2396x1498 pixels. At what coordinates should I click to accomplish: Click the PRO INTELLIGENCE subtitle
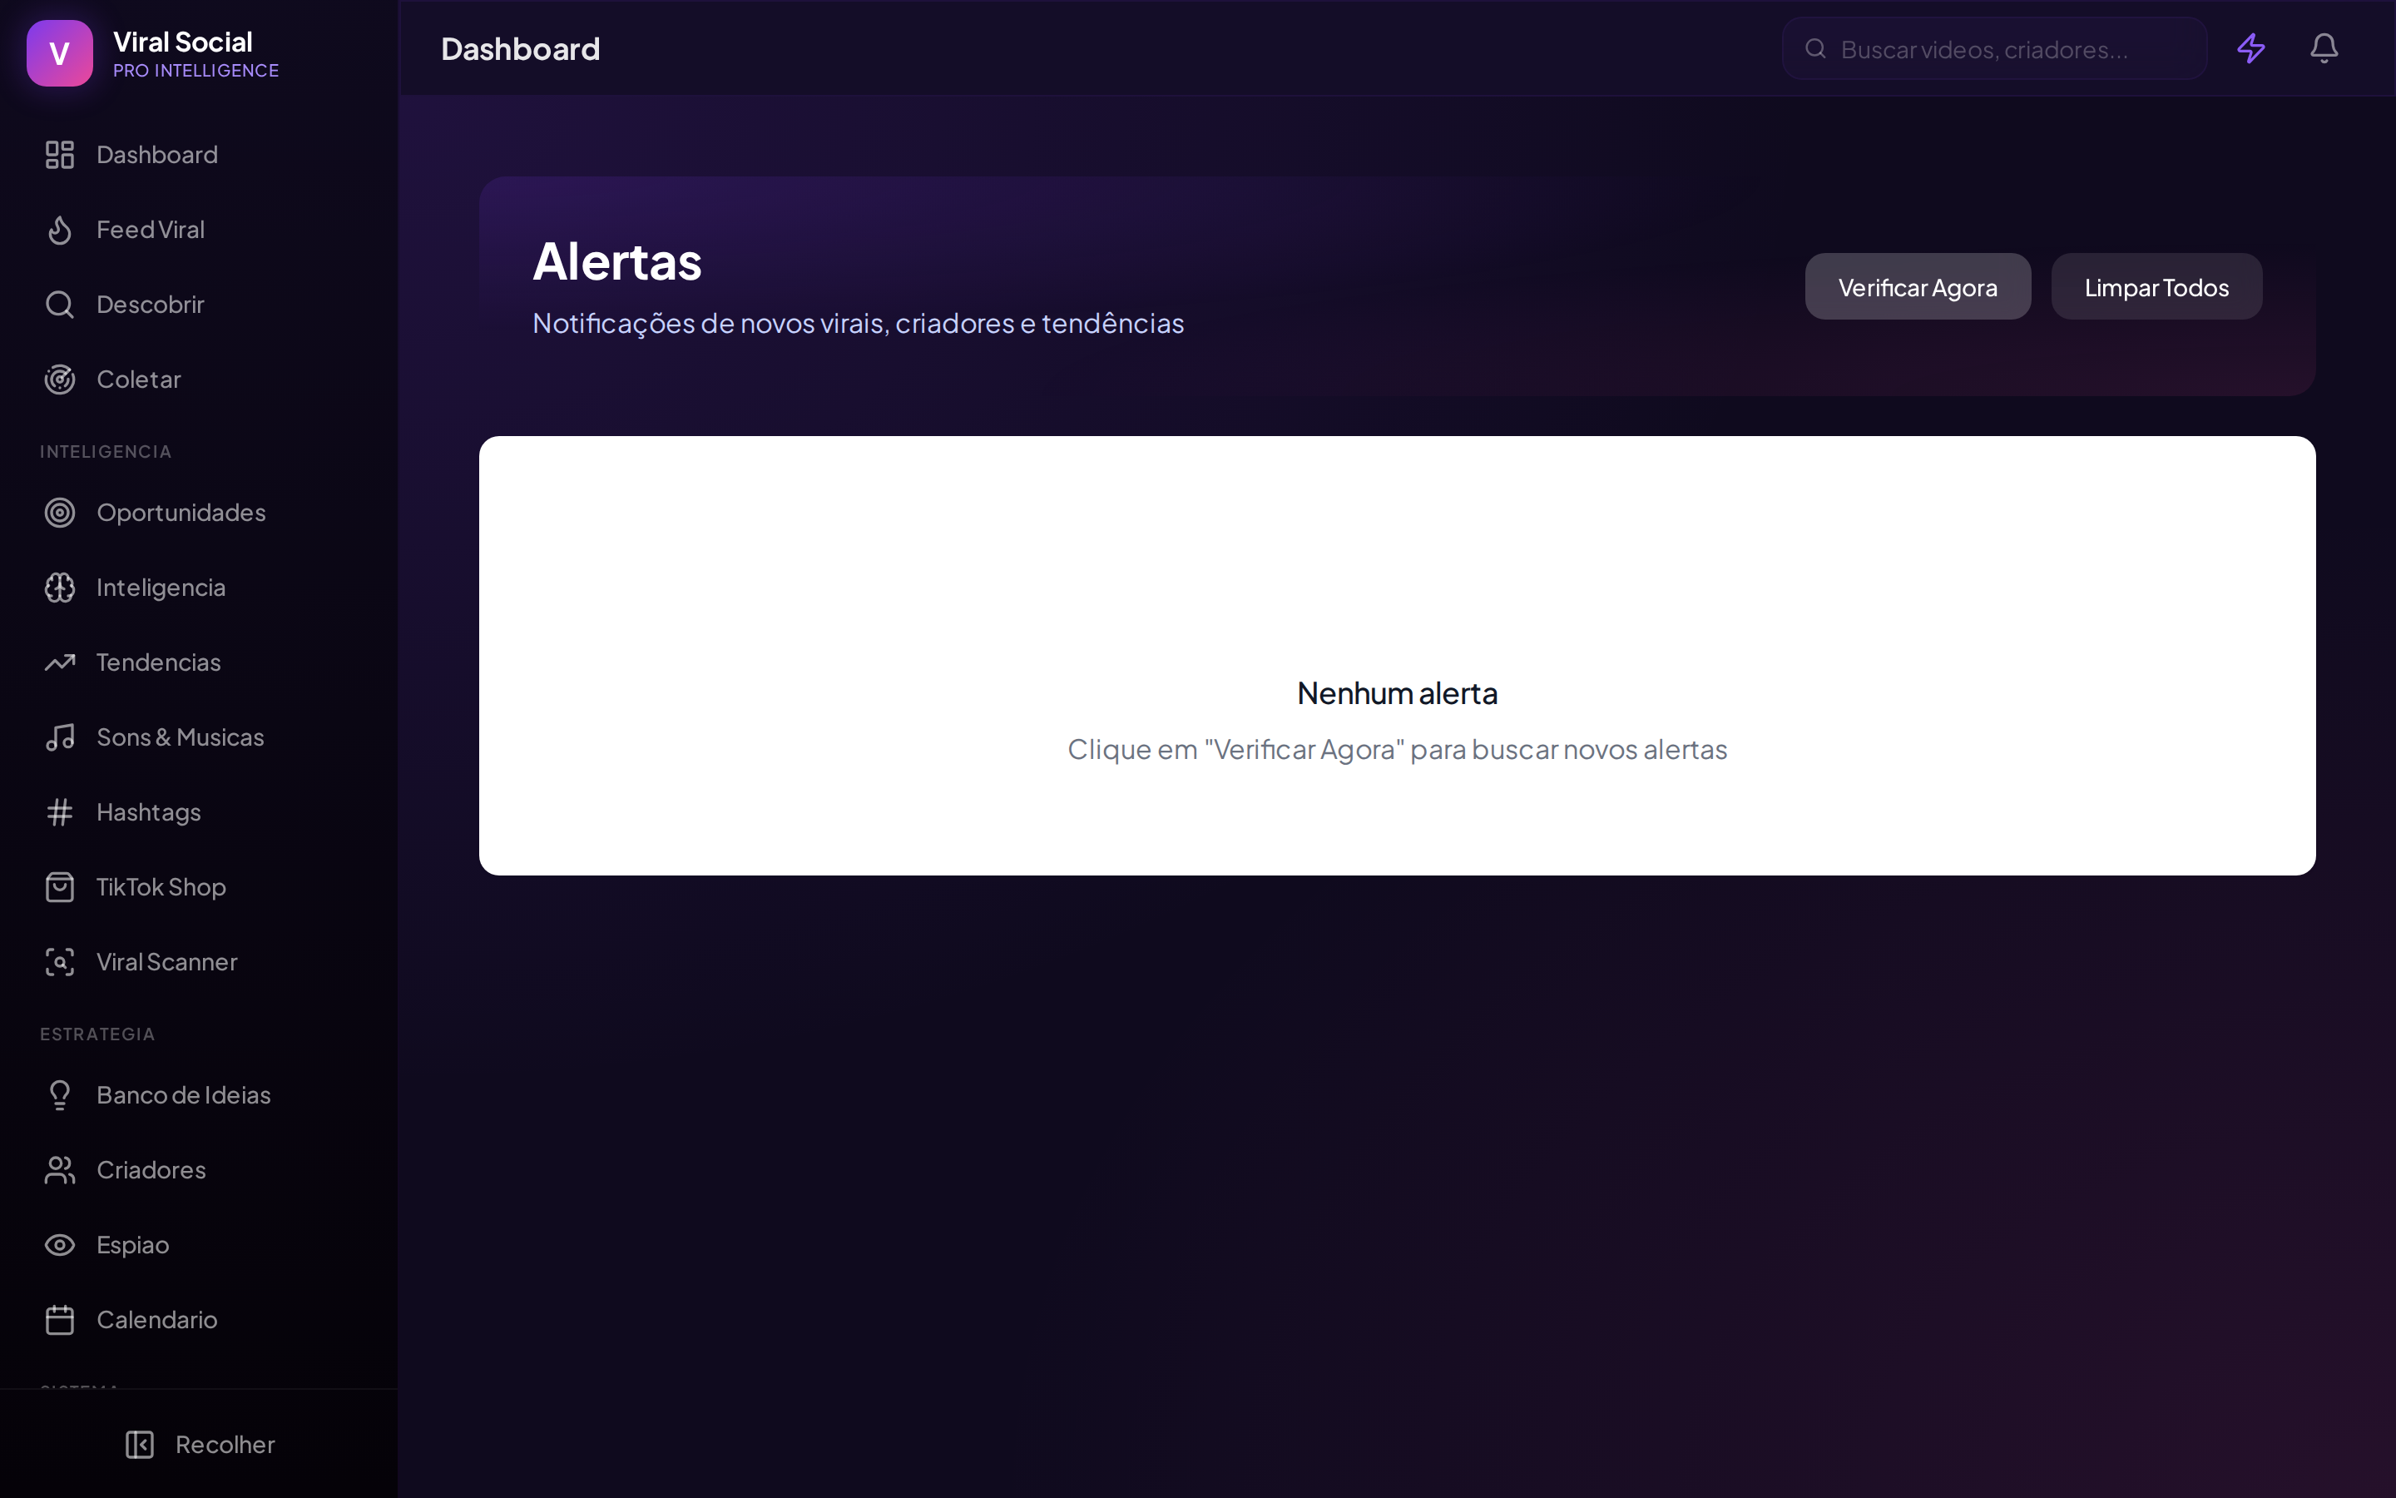click(x=196, y=71)
